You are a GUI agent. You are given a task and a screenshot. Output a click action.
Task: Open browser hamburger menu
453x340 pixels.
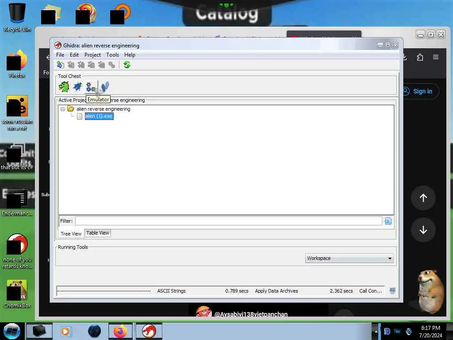[x=436, y=57]
